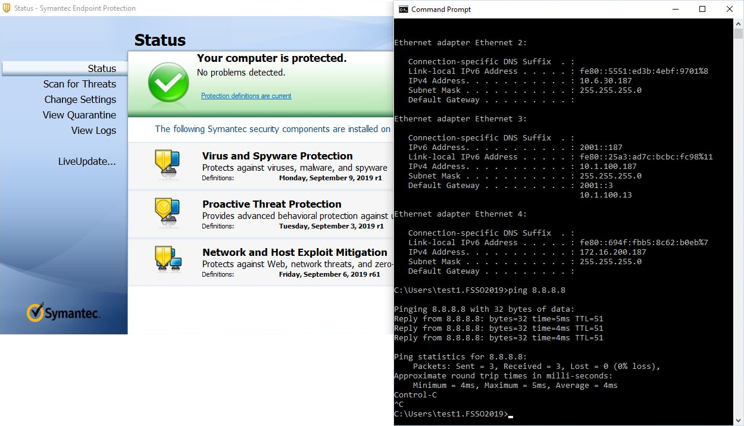Image resolution: width=744 pixels, height=426 pixels.
Task: Click the Packets Sent, Received, Lost line
Action: click(x=537, y=367)
